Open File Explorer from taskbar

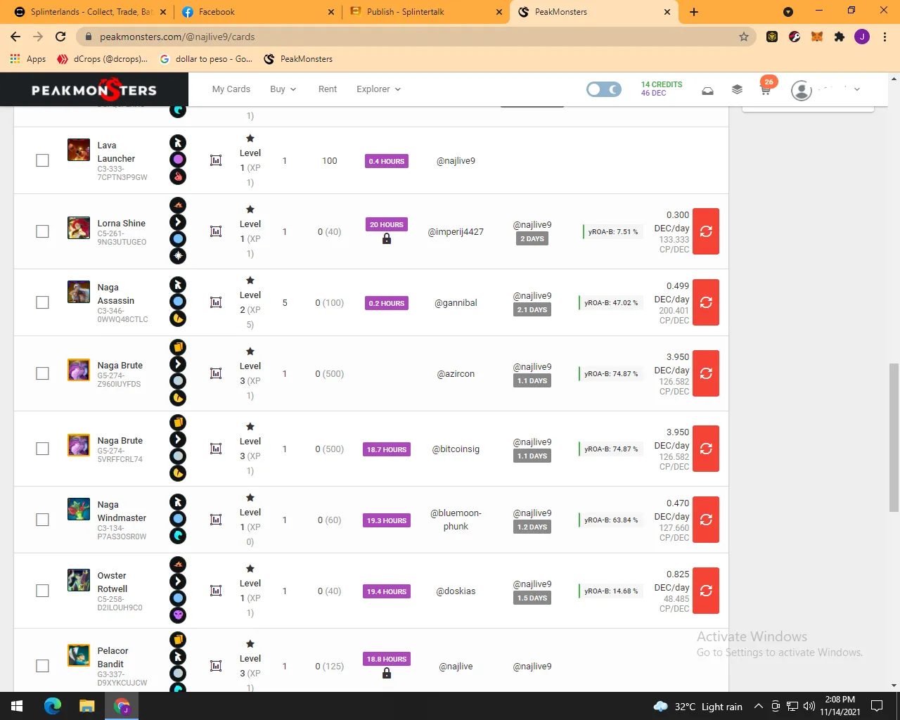(86, 706)
